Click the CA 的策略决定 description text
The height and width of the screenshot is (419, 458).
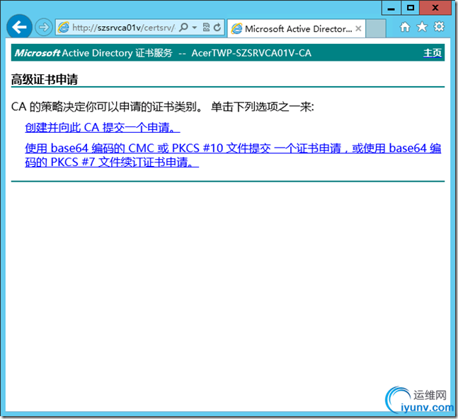pos(162,107)
